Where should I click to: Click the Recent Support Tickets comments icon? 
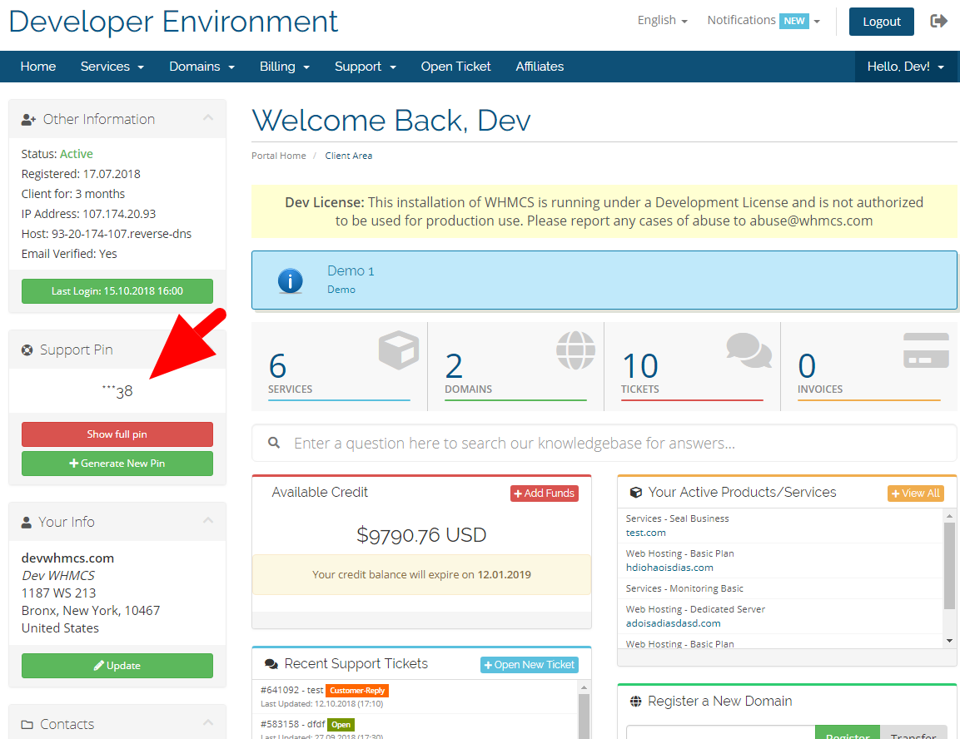click(x=271, y=664)
